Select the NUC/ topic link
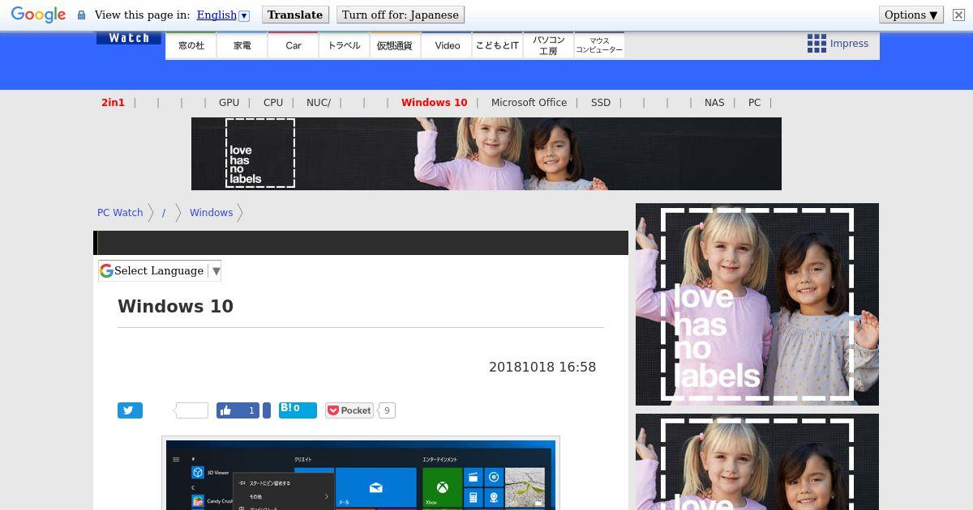This screenshot has height=510, width=973. click(x=319, y=103)
